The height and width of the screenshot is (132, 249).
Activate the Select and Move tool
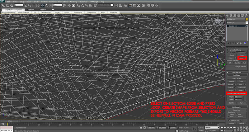click(43, 6)
